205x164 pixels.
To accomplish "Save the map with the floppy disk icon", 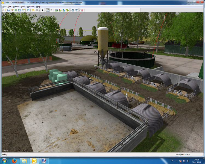I will click(19, 10).
